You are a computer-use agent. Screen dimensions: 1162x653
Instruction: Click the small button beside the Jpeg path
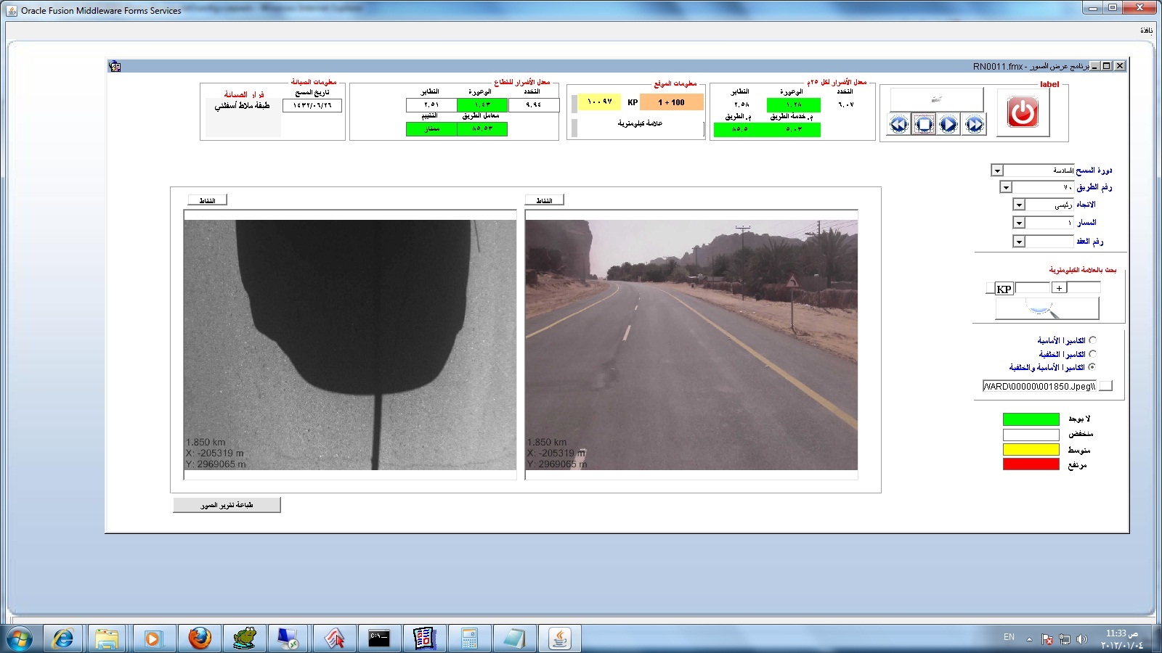pos(1106,387)
